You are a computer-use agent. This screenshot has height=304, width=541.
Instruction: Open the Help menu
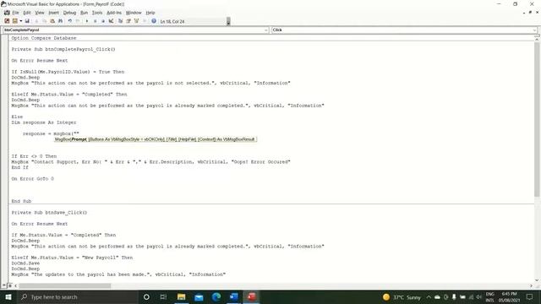tap(150, 13)
